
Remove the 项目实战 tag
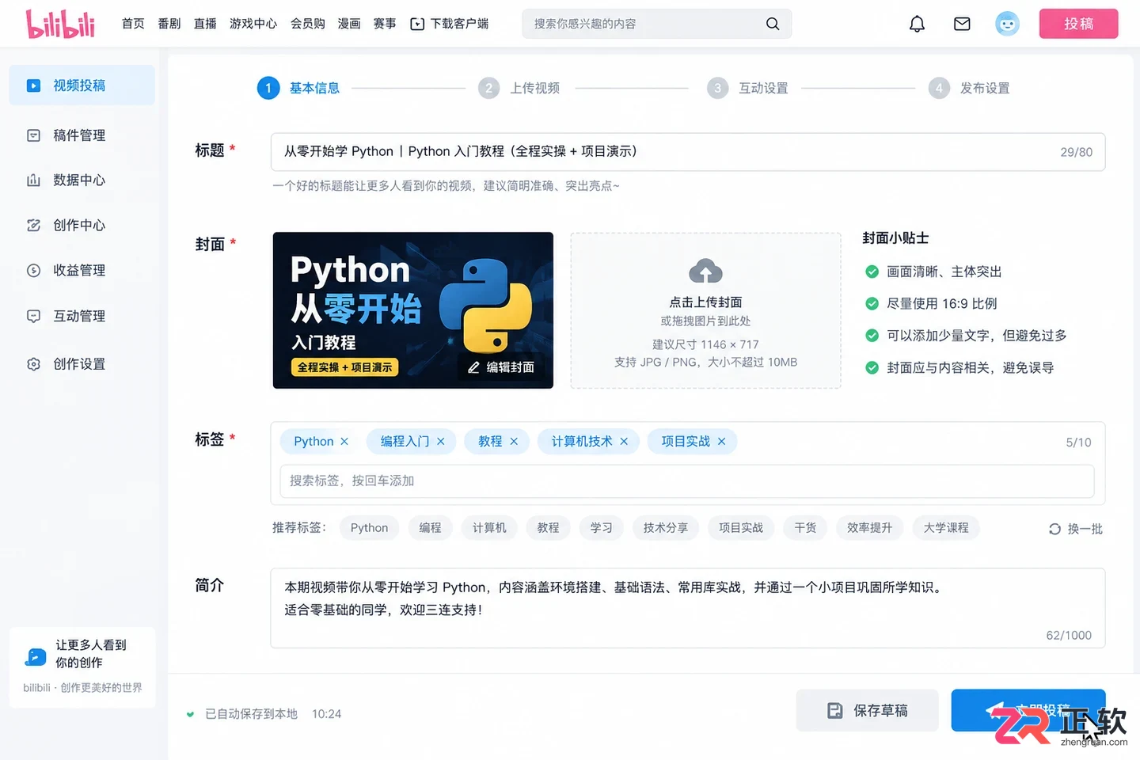coord(721,442)
